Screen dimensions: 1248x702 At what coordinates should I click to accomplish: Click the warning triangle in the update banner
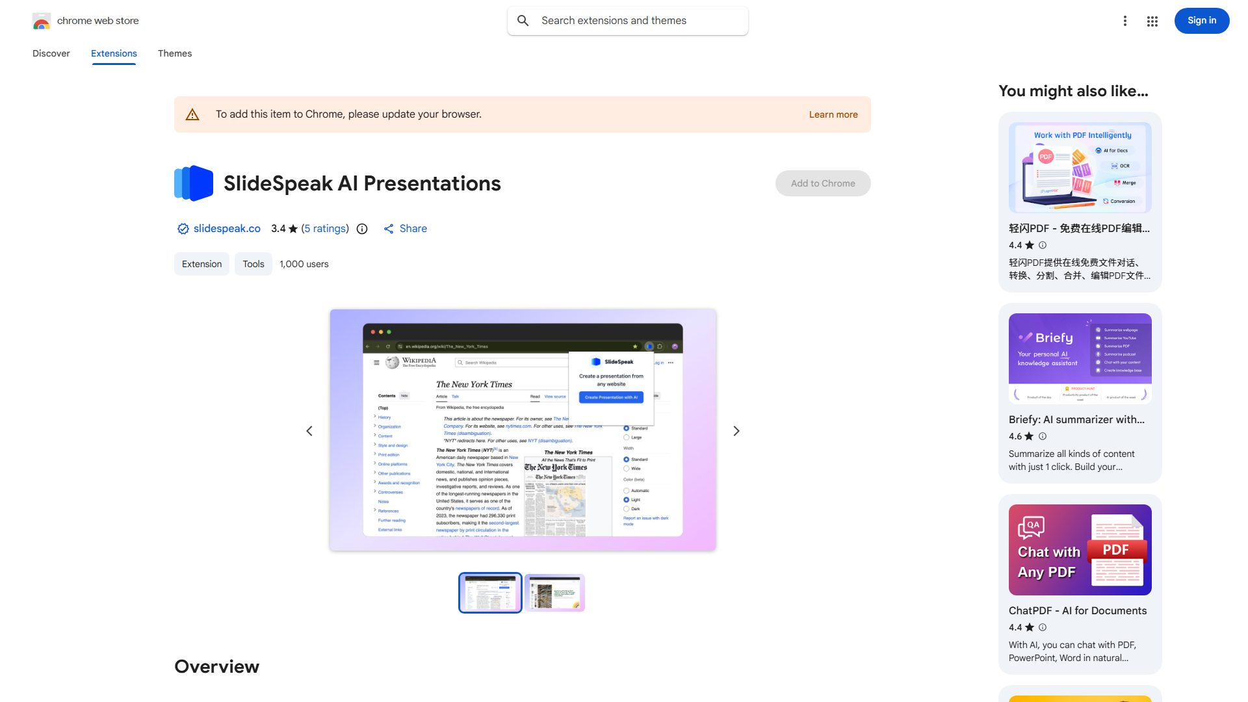click(x=192, y=114)
